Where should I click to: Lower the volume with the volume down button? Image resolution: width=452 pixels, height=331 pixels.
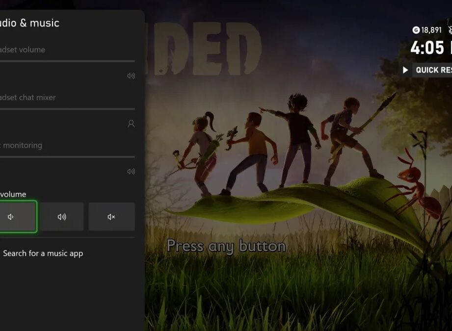click(x=18, y=217)
